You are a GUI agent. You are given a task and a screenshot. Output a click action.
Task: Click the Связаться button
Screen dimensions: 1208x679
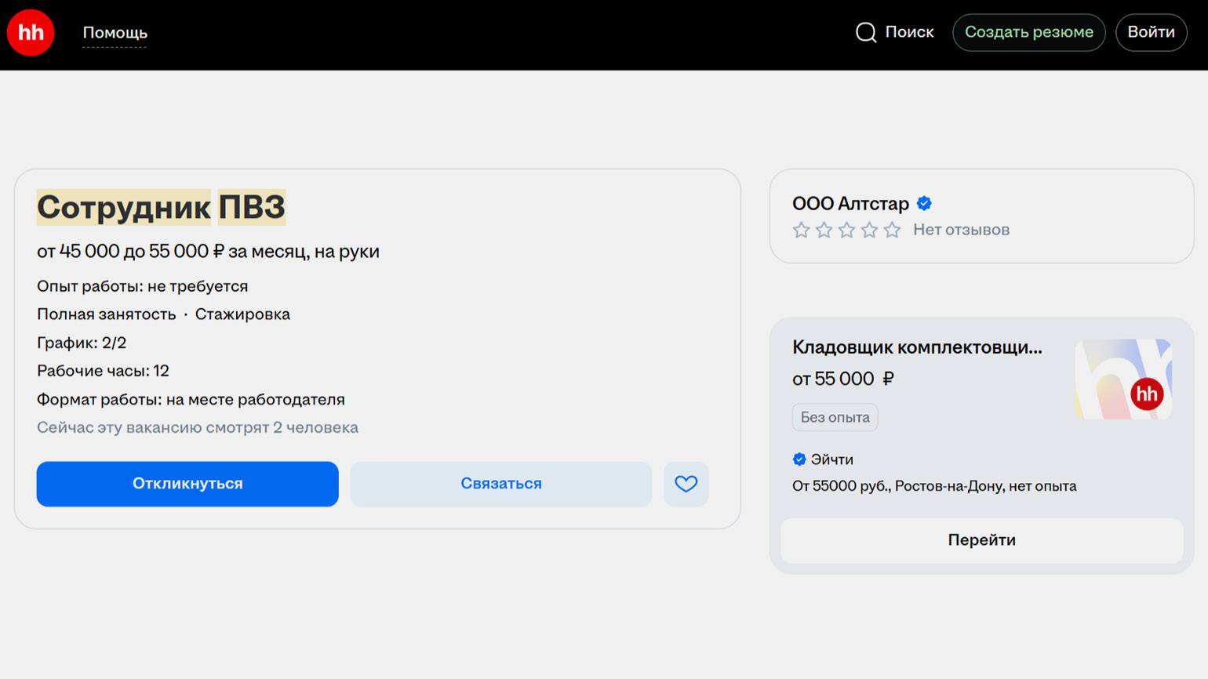(x=501, y=484)
